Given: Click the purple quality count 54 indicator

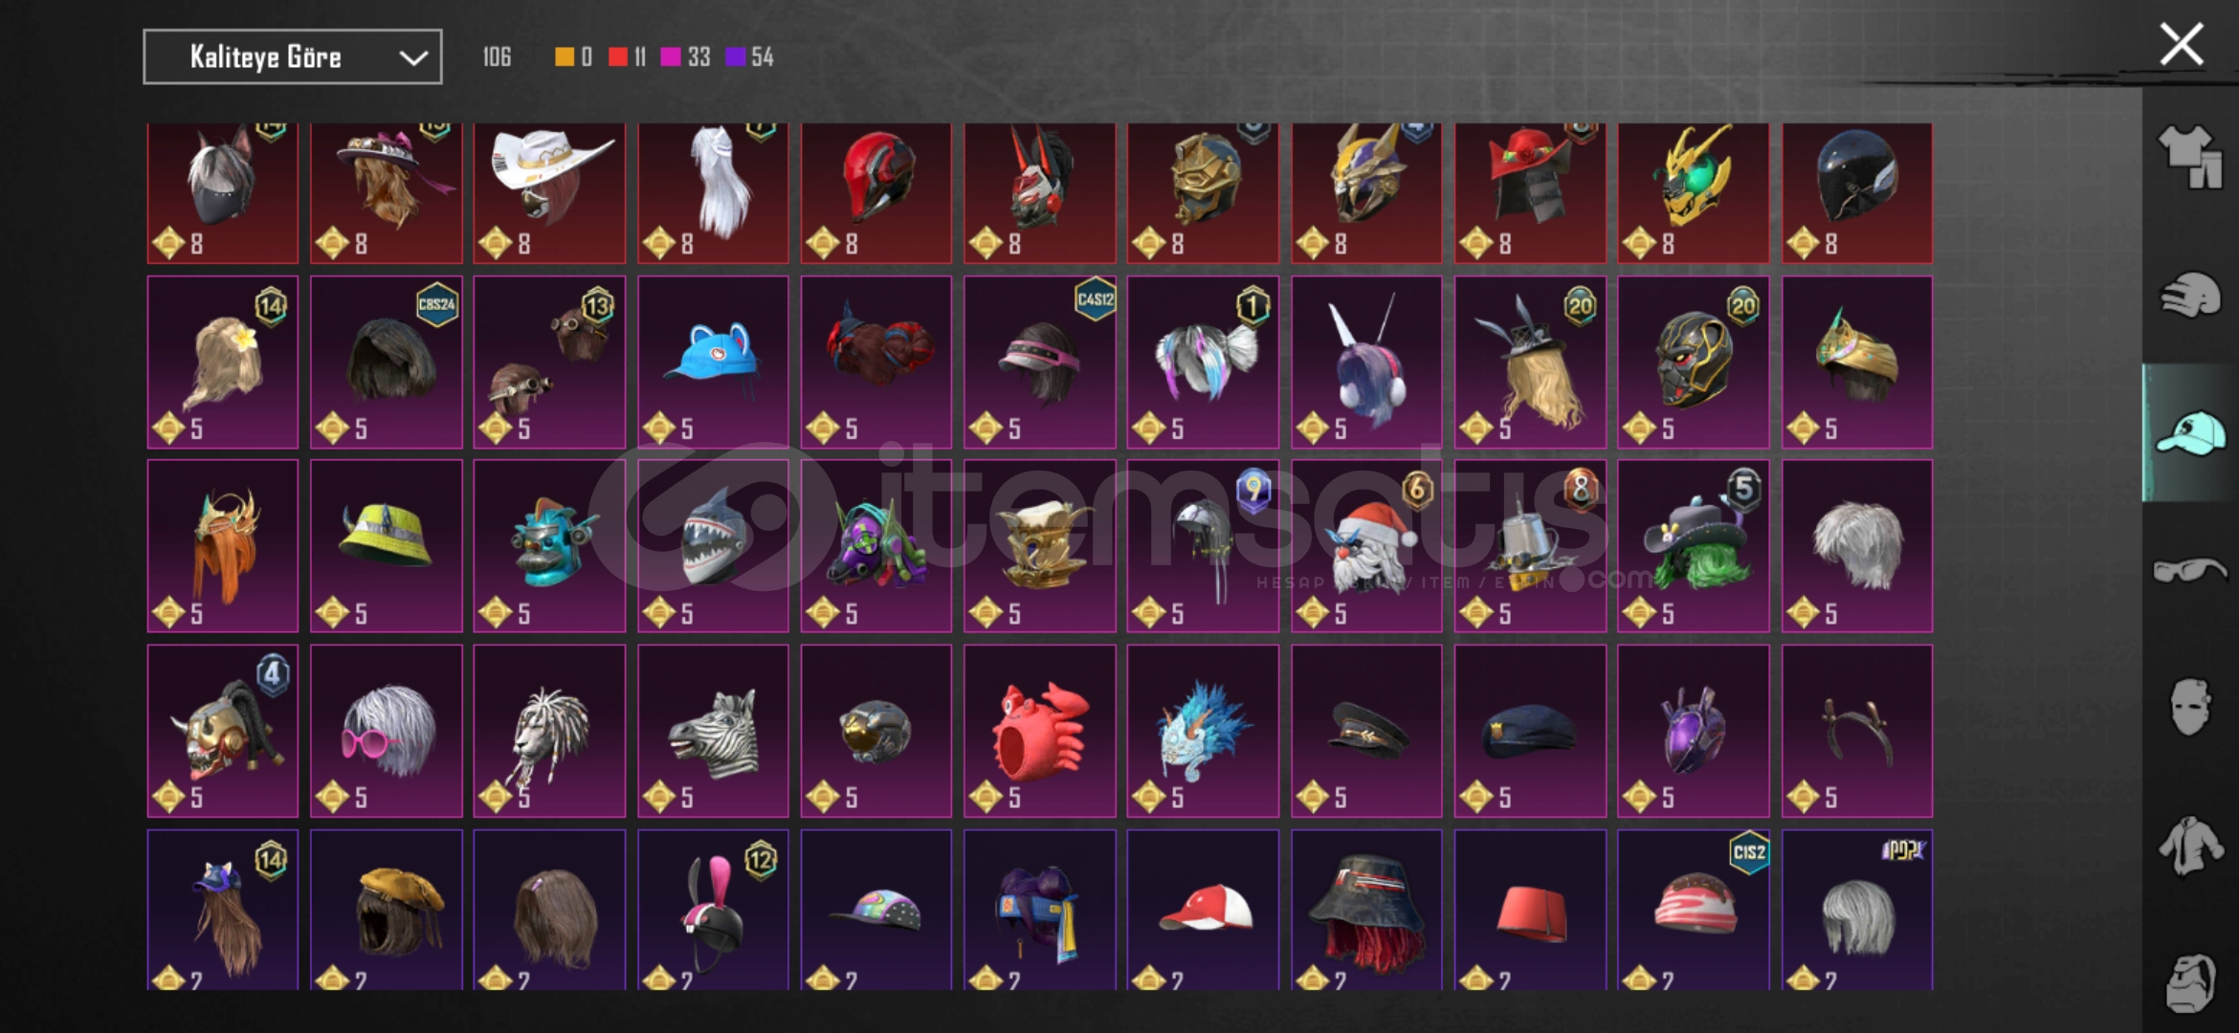Looking at the screenshot, I should 750,57.
